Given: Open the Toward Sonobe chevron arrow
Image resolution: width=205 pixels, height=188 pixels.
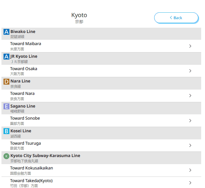Looking at the screenshot, I should pyautogui.click(x=190, y=121).
